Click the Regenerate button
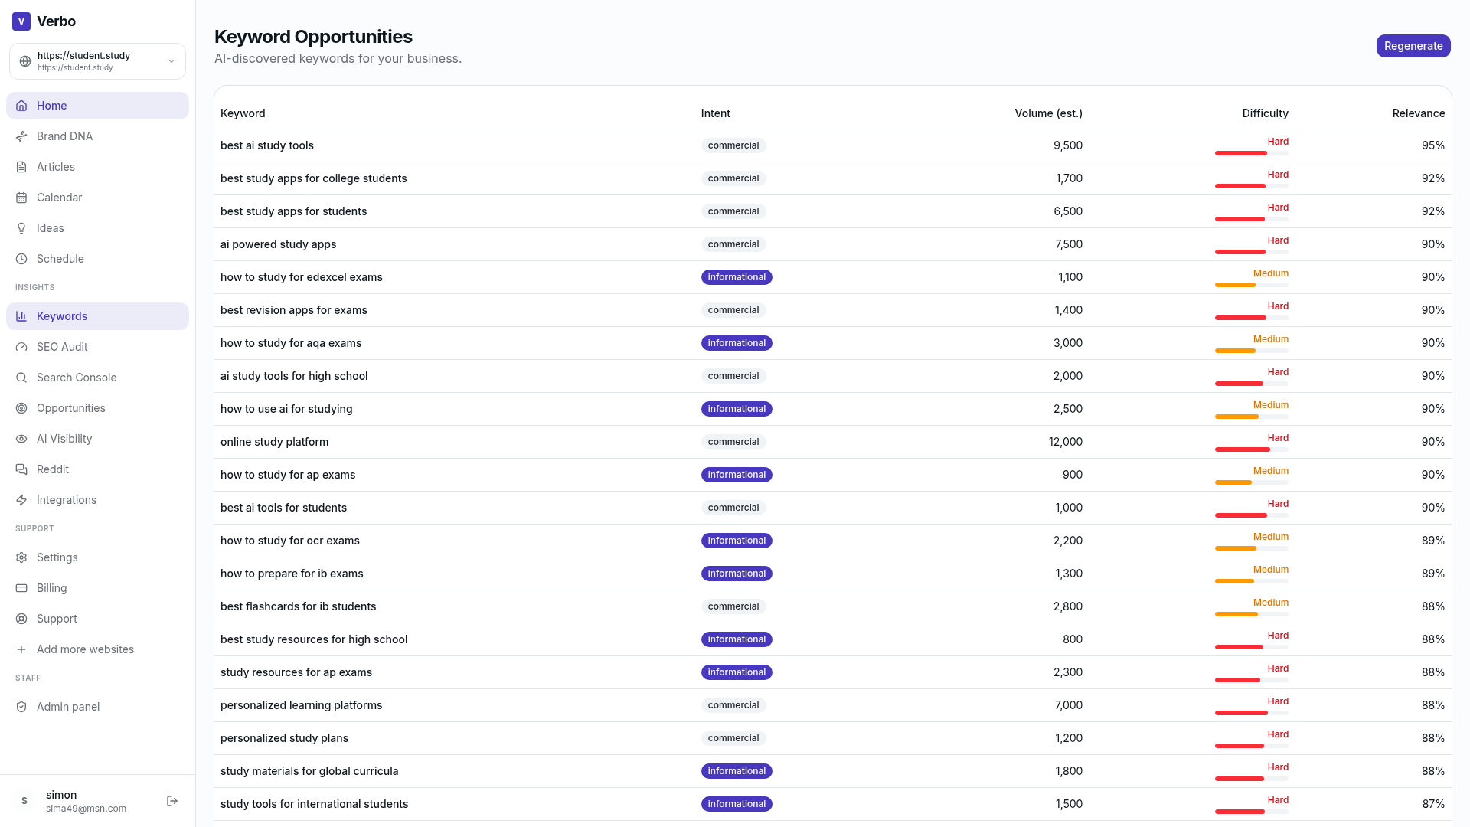Viewport: 1470px width, 827px height. [x=1413, y=46]
